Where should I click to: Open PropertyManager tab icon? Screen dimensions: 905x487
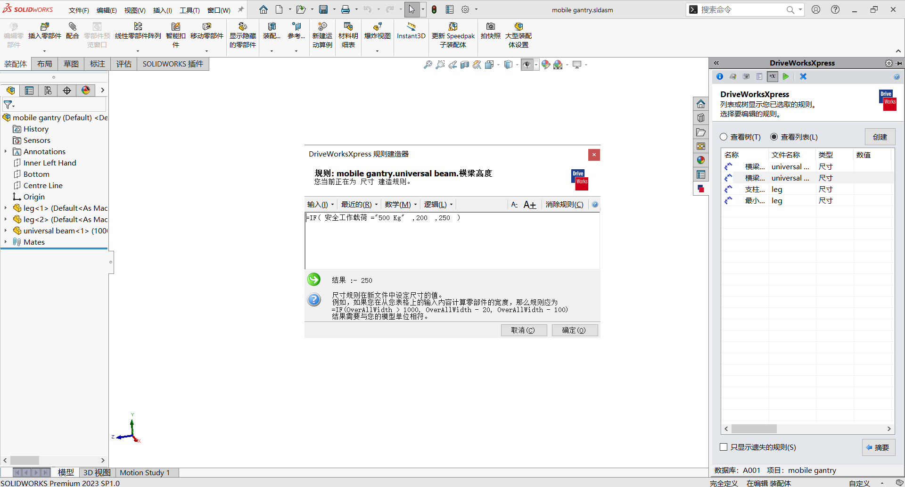pyautogui.click(x=29, y=91)
